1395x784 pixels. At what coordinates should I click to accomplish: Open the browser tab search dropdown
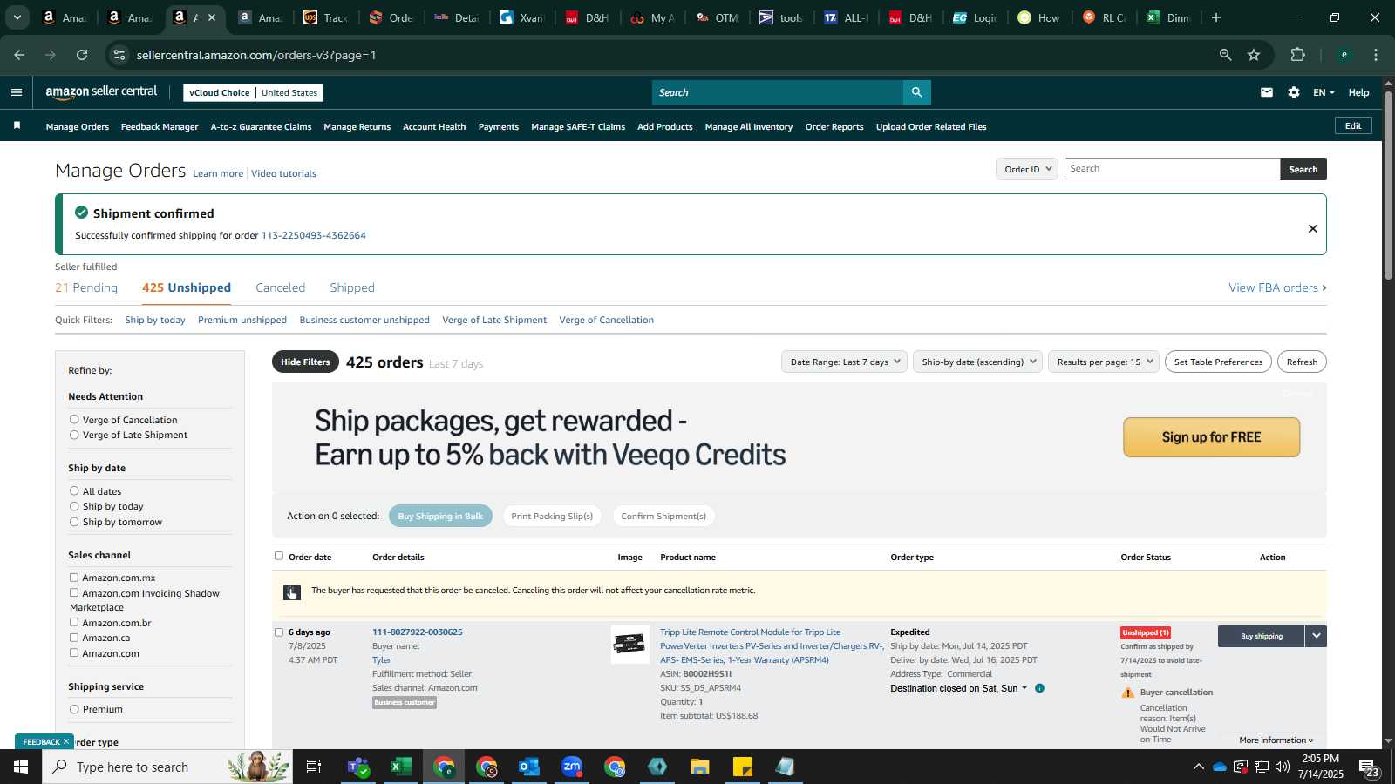click(17, 17)
